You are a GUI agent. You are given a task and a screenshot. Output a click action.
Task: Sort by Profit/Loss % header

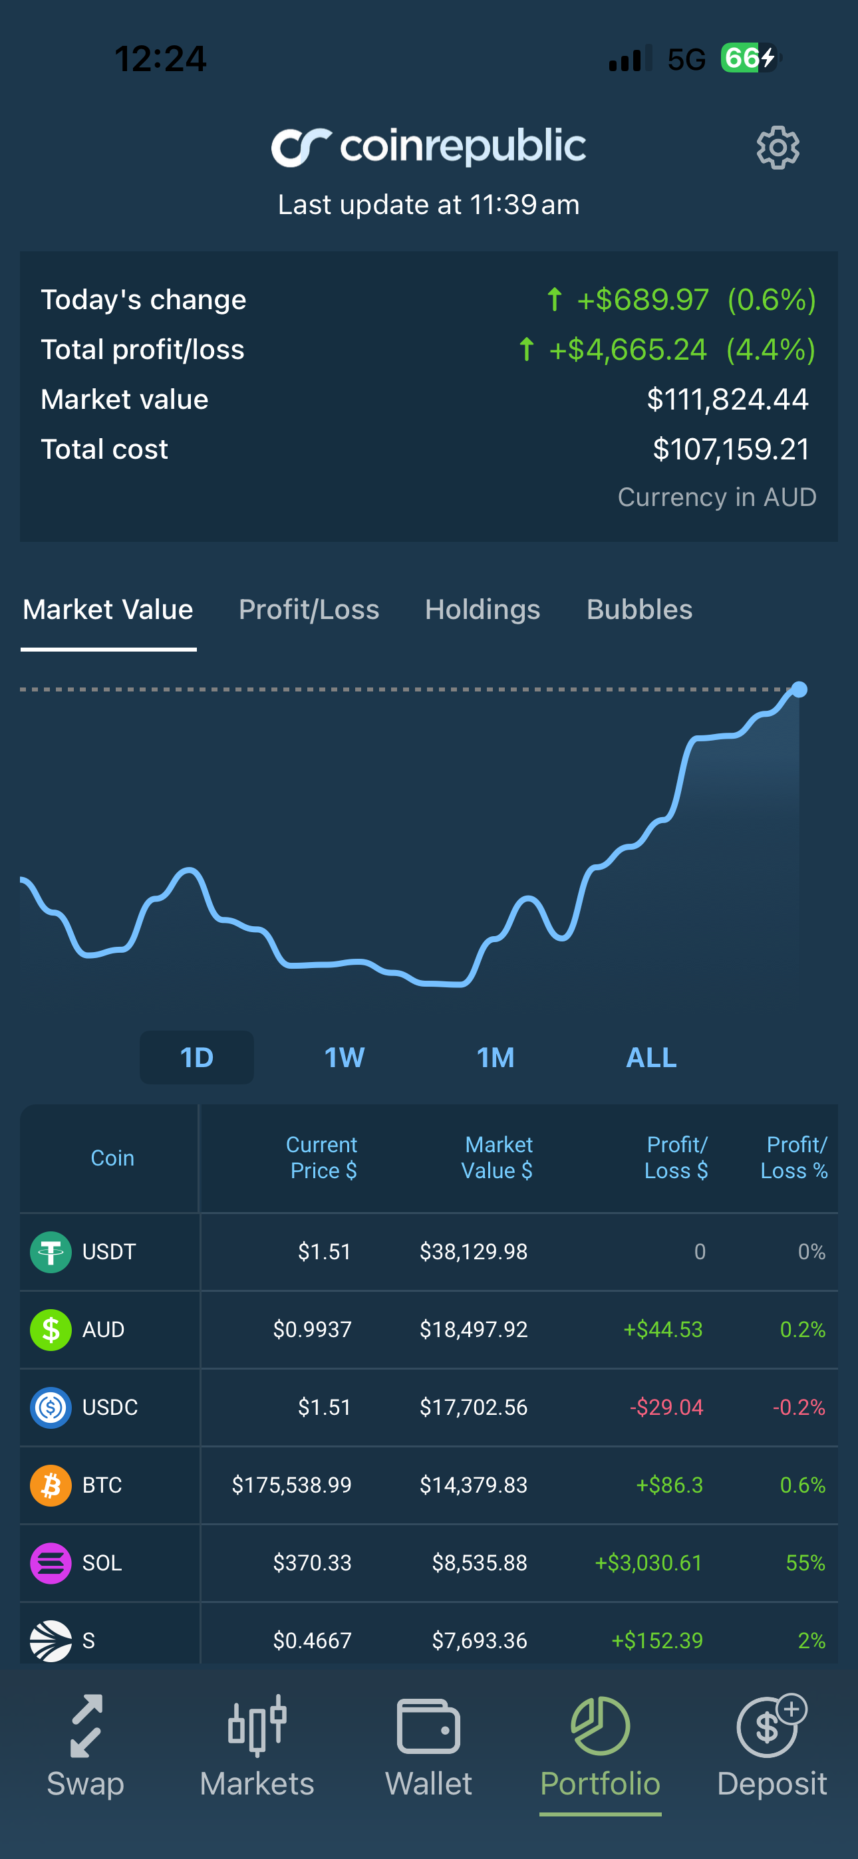(793, 1158)
